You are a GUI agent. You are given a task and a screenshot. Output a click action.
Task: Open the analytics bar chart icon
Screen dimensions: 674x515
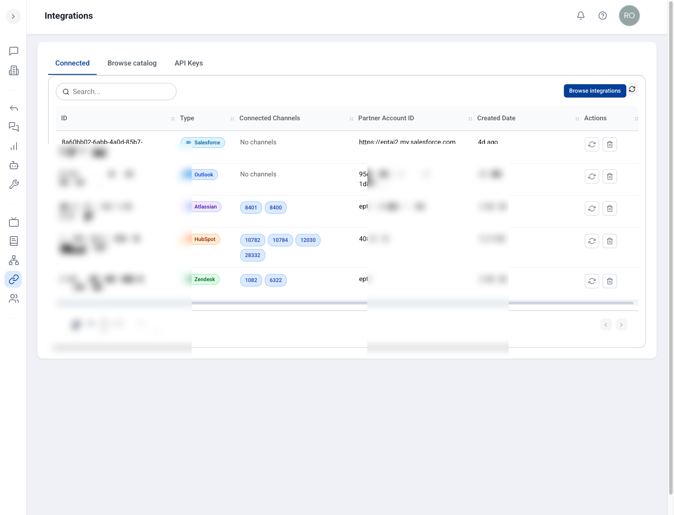coord(14,147)
